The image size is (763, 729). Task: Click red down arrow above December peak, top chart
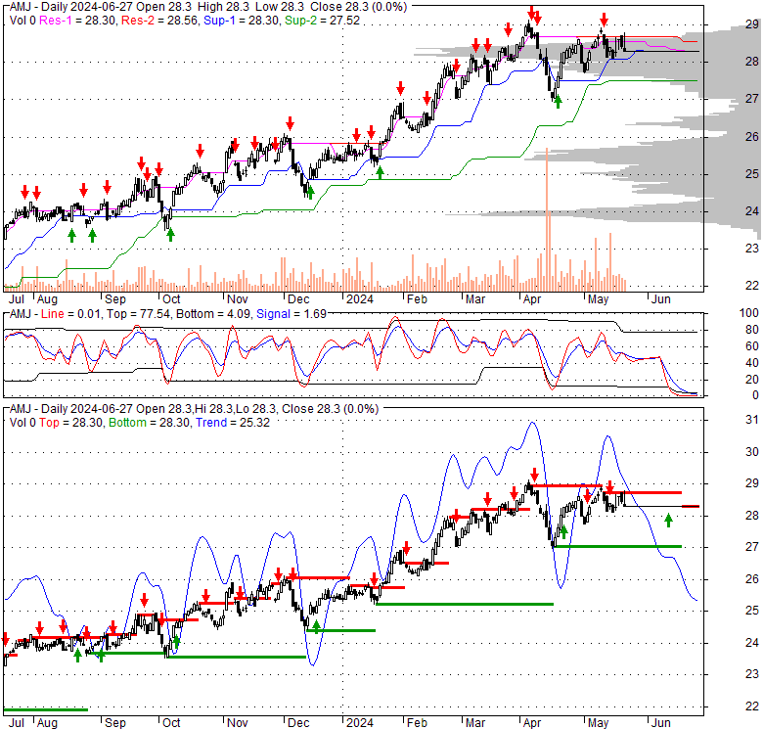coord(290,122)
